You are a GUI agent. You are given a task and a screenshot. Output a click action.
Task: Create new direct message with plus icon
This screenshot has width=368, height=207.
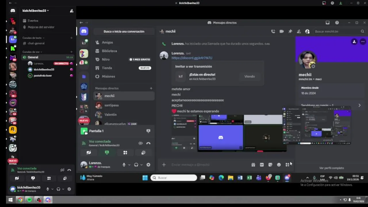click(151, 88)
